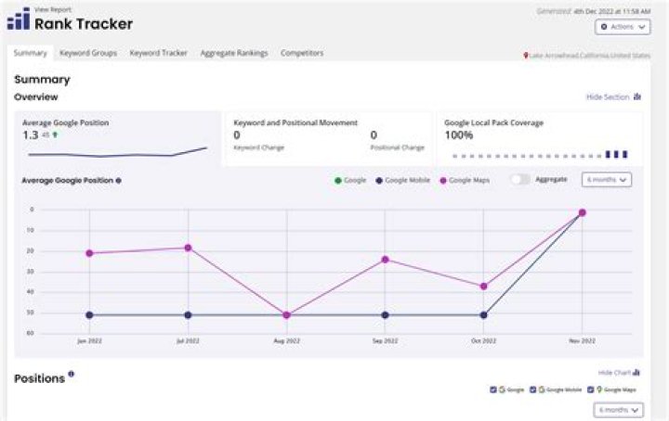Click Google Mobile data point for Jun 2022

[x=89, y=315]
